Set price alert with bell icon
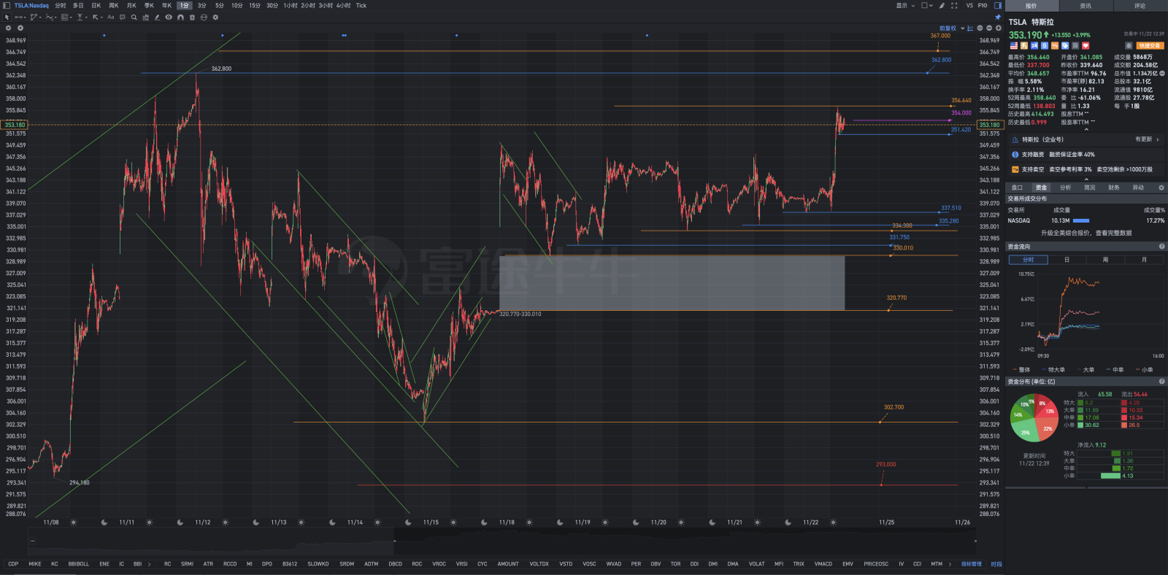The height and width of the screenshot is (575, 1168). (x=1129, y=45)
